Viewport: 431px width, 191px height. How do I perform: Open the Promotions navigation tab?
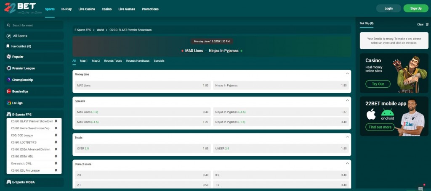pyautogui.click(x=150, y=9)
